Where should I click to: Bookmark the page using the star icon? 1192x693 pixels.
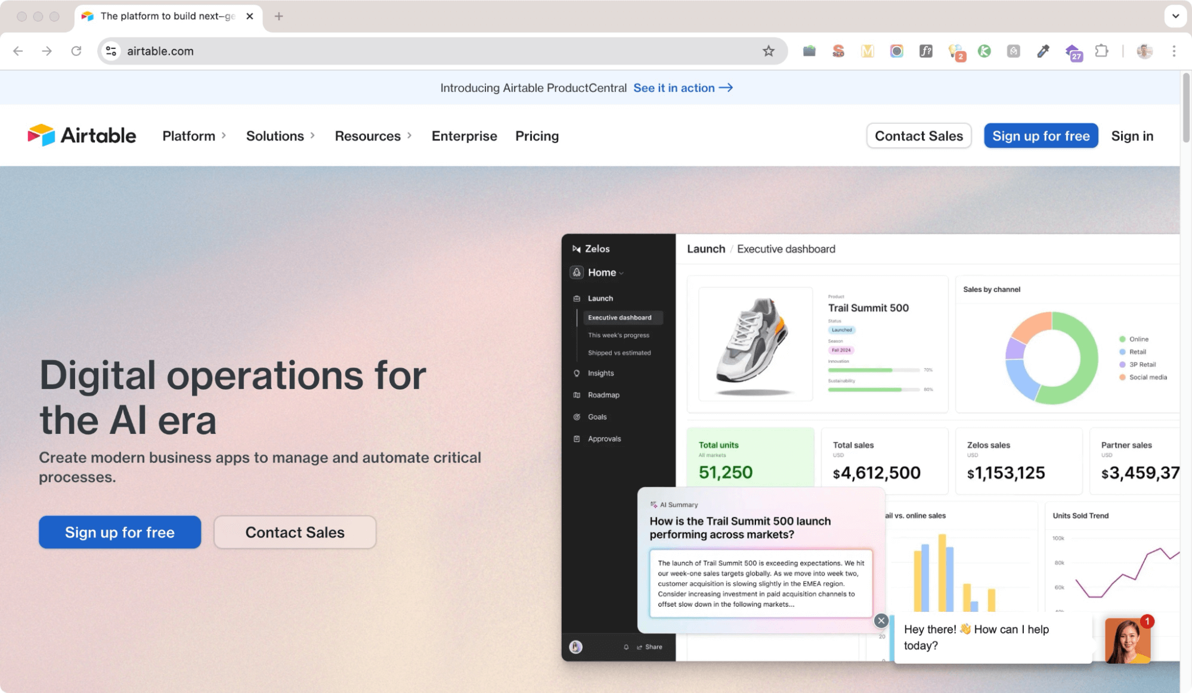(x=769, y=51)
